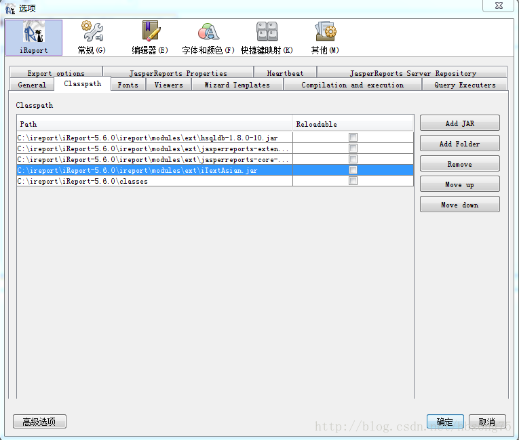Click the iReport icon in the title bar
The width and height of the screenshot is (519, 440).
pos(10,9)
